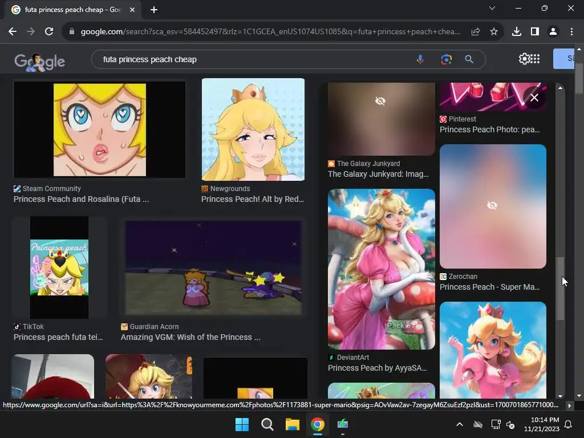Click the muted volume tray icon
Image resolution: width=584 pixels, height=438 pixels.
point(510,424)
